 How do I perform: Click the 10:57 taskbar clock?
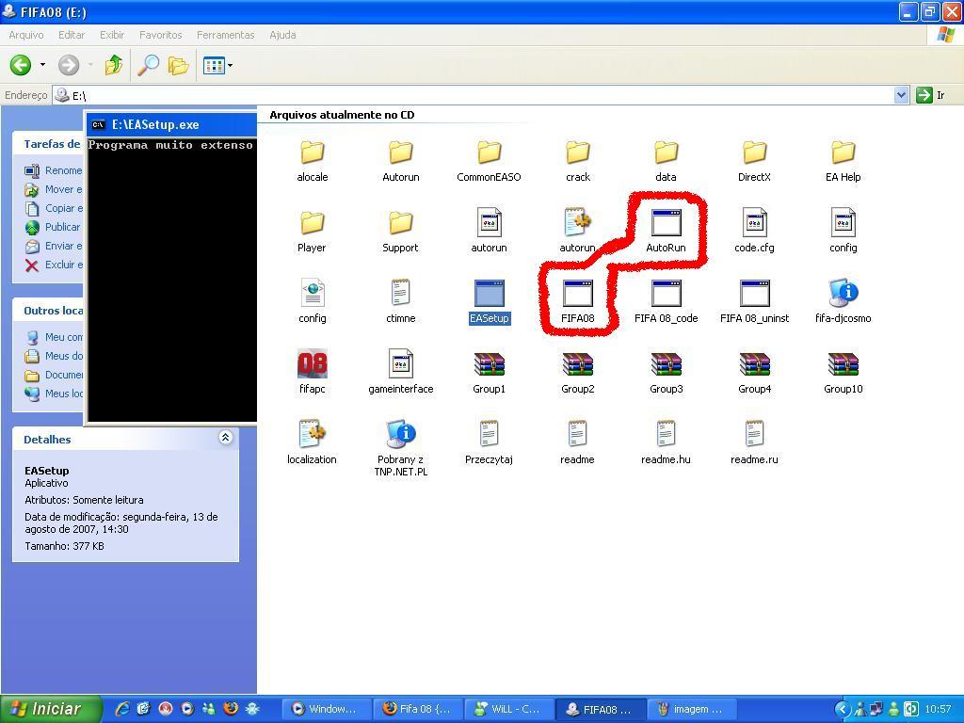(938, 709)
